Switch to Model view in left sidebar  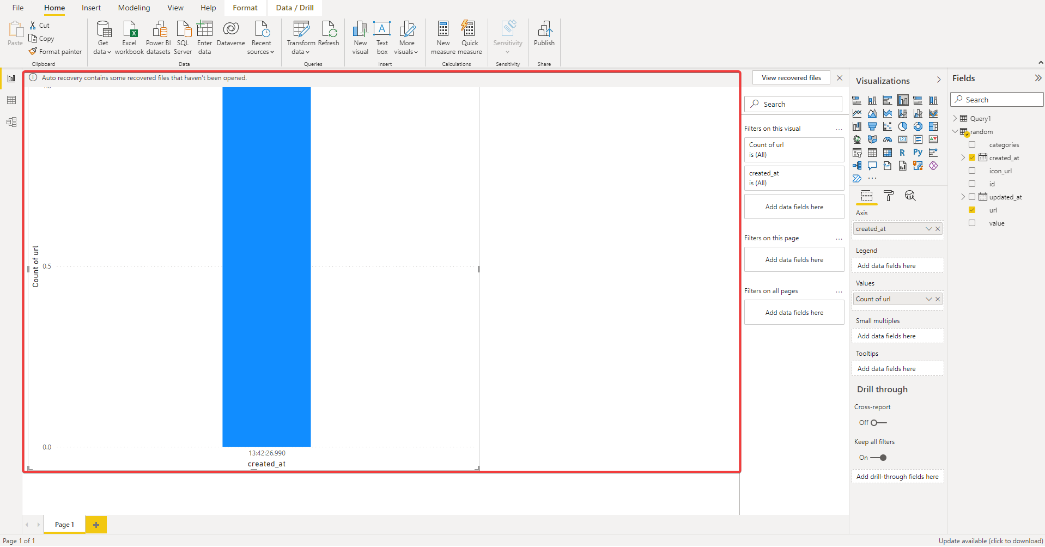point(11,122)
